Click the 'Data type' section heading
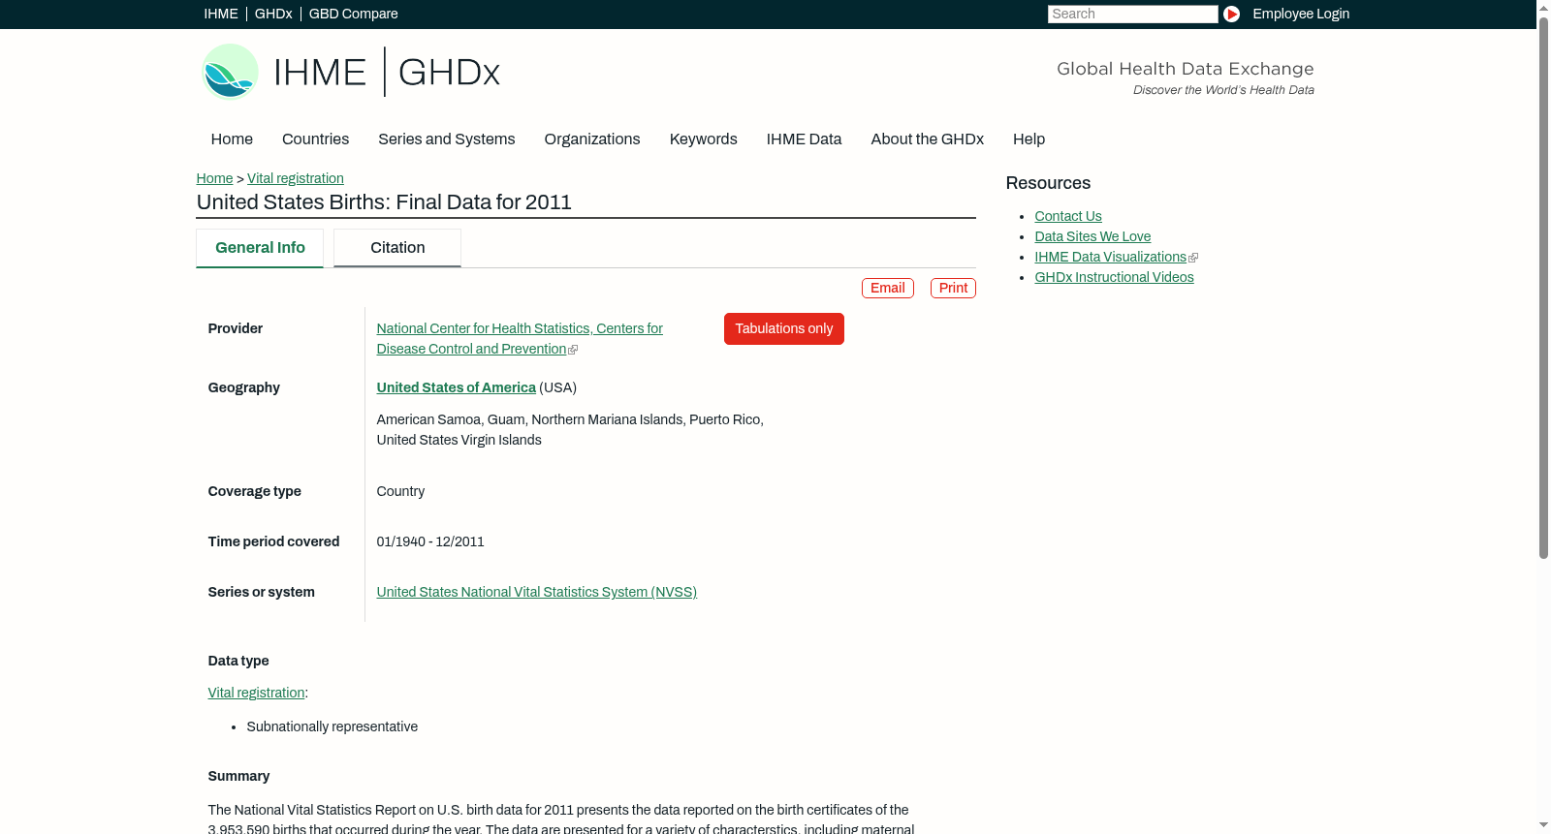The height and width of the screenshot is (834, 1551). coord(238,661)
